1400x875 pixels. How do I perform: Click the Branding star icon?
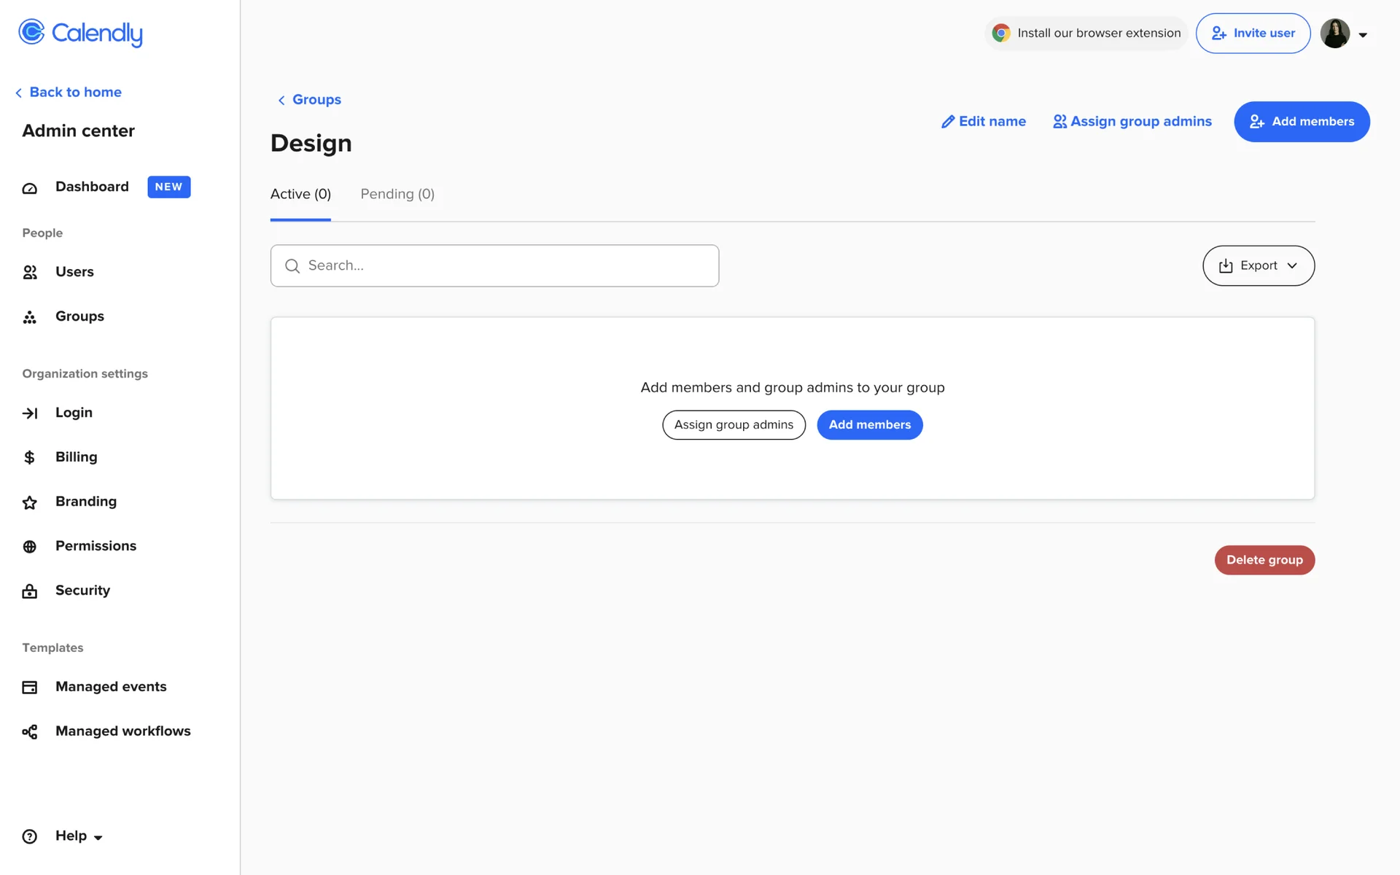(30, 502)
